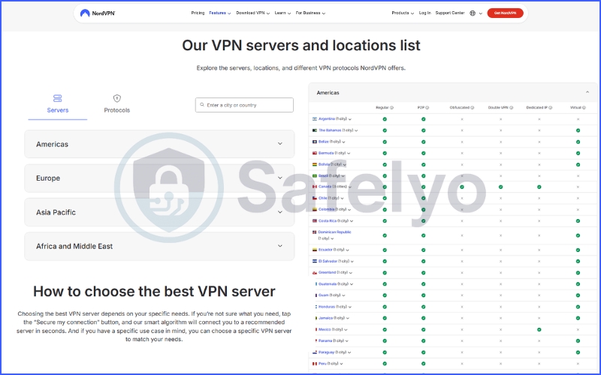Open the language selector chevron by the globe
601x375 pixels.
481,13
